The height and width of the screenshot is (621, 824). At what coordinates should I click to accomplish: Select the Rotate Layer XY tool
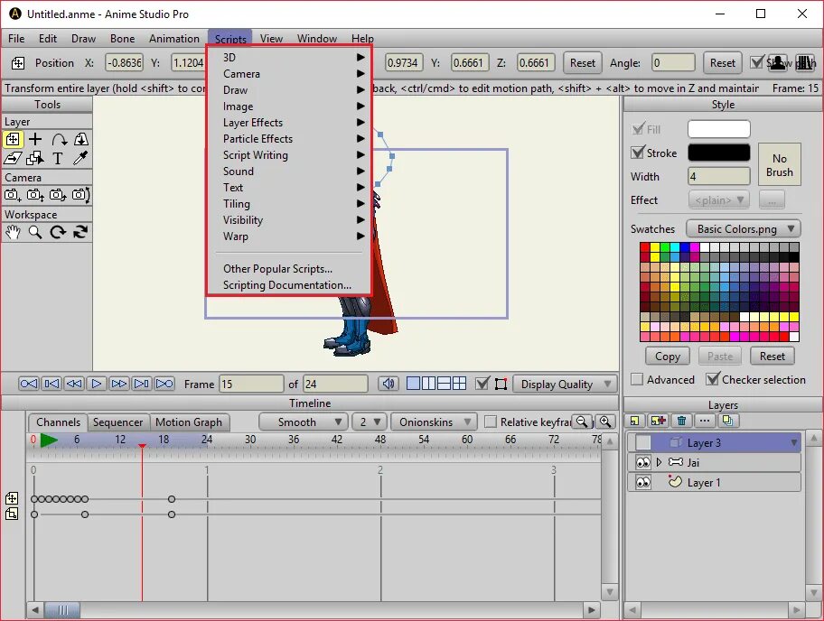pos(81,139)
